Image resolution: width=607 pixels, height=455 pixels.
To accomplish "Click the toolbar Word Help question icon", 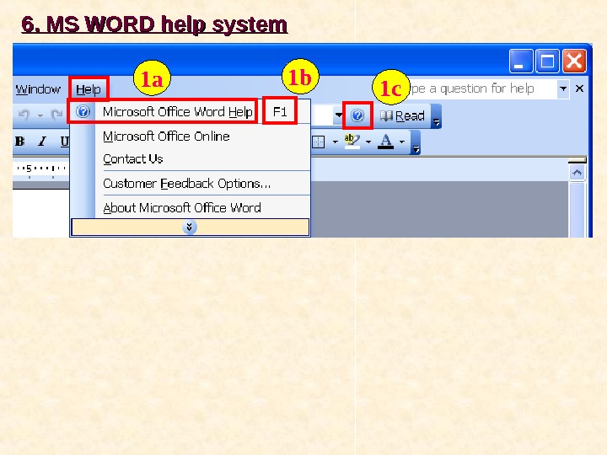I will point(357,115).
